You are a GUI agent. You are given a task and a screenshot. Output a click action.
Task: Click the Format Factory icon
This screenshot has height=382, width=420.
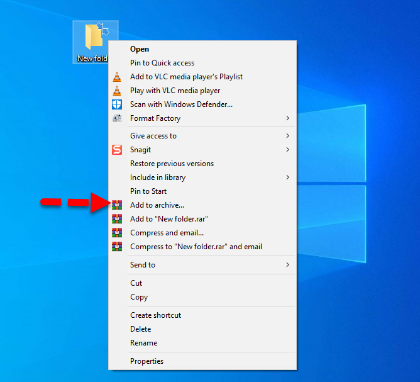click(116, 118)
